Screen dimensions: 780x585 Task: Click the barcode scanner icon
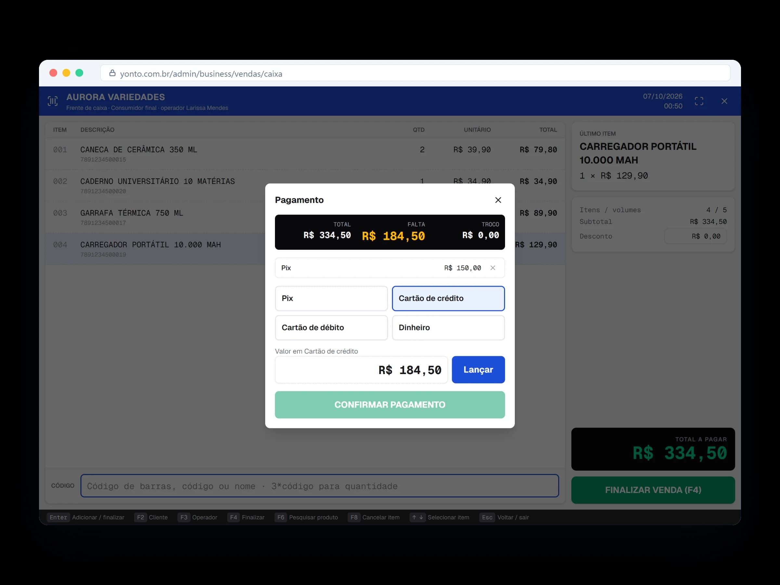[53, 101]
